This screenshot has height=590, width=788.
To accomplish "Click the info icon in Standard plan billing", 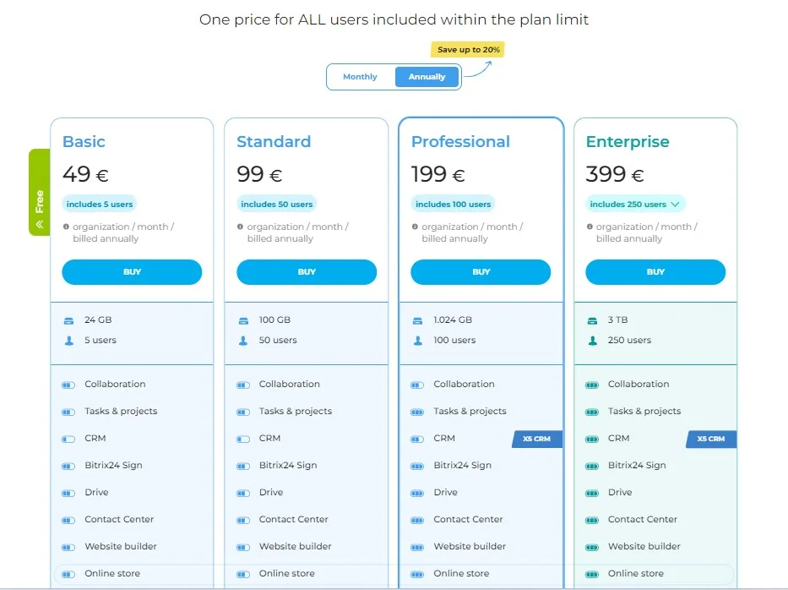I will [240, 227].
